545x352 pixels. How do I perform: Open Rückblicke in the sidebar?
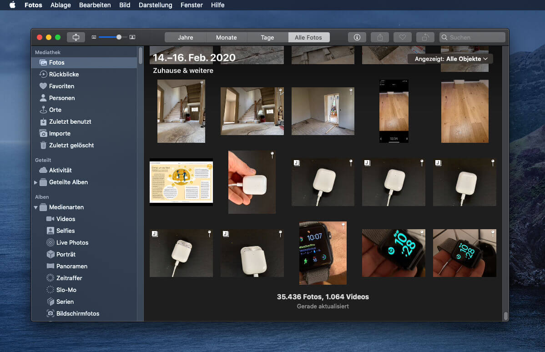(64, 74)
